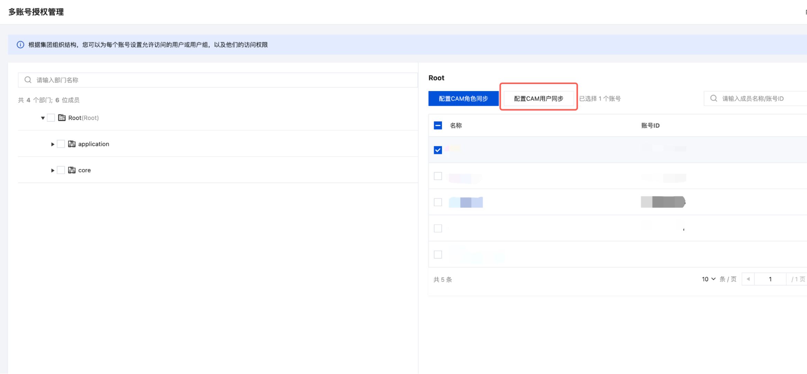This screenshot has width=807, height=374.
Task: Check the second account row checkbox
Action: point(438,176)
